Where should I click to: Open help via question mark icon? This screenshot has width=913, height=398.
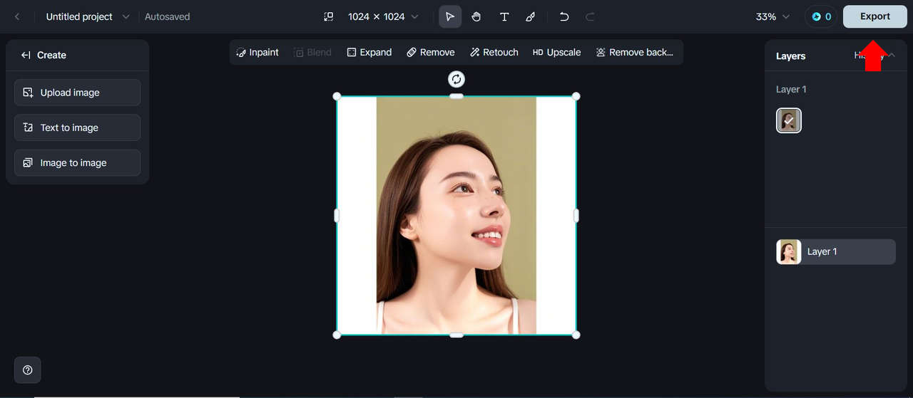(28, 370)
